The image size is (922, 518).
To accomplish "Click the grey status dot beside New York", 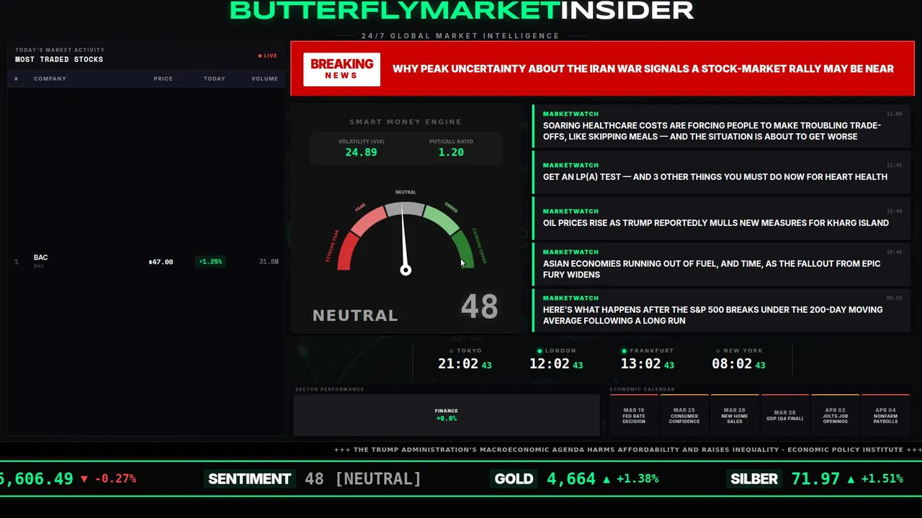I will tap(718, 351).
